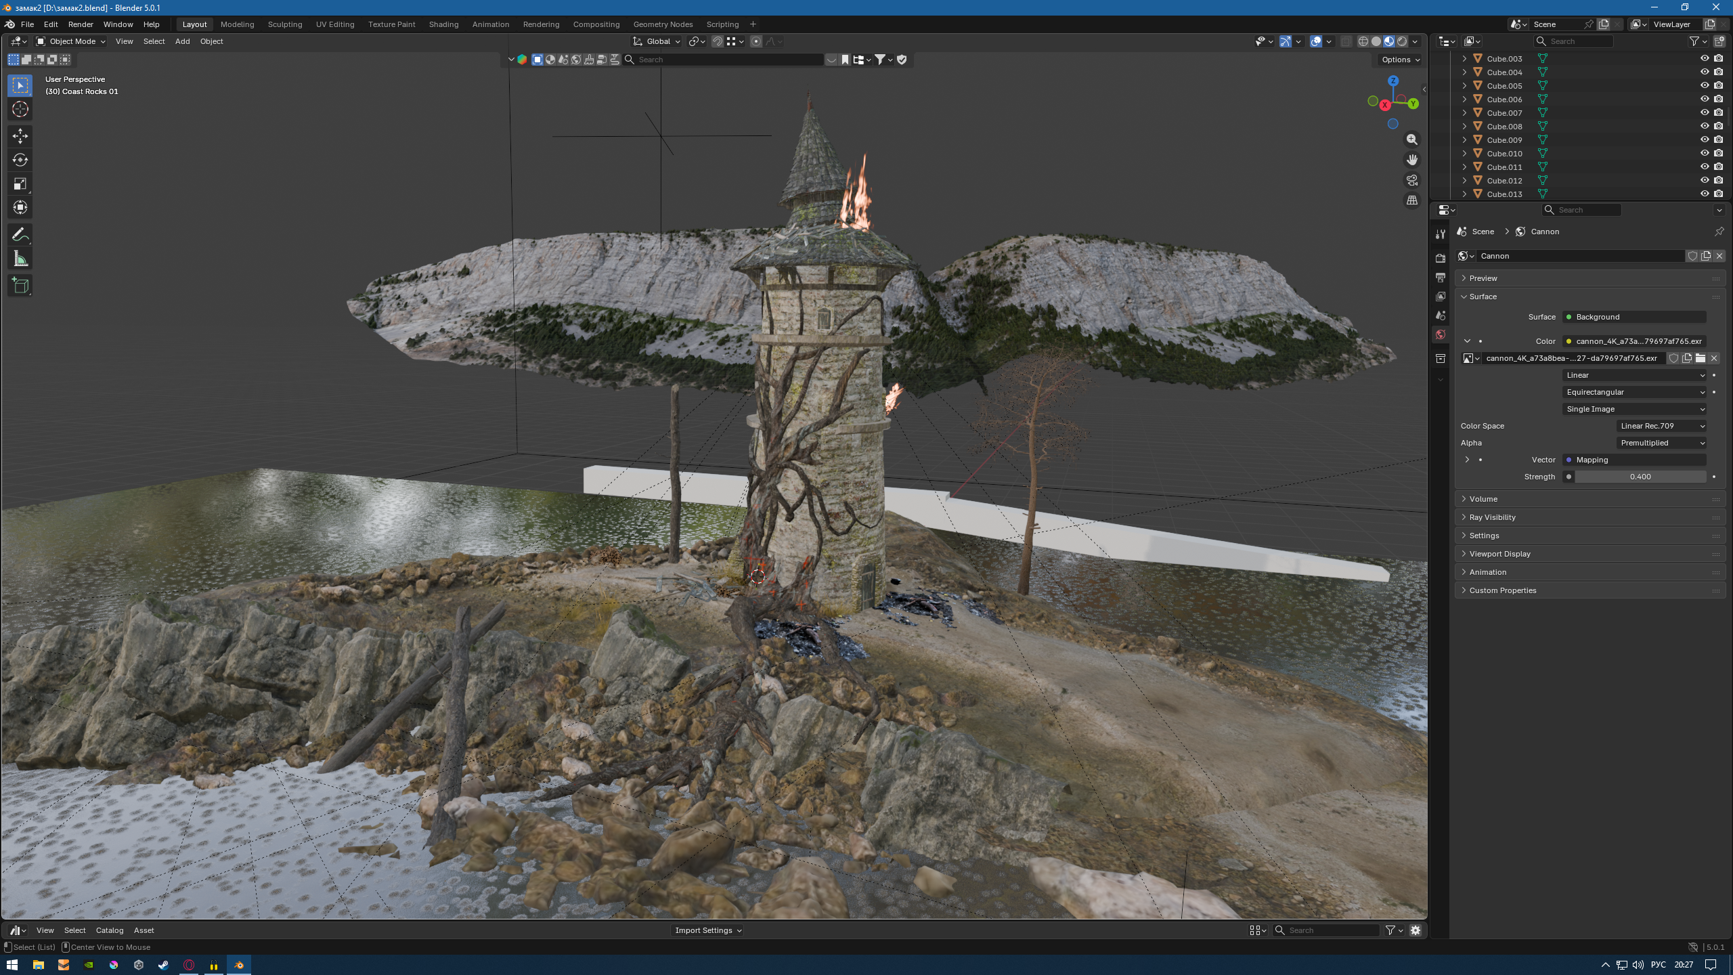Open the Linear interpolation dropdown

click(1634, 375)
